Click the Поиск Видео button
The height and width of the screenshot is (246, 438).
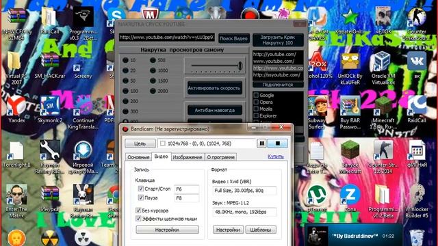[234, 38]
